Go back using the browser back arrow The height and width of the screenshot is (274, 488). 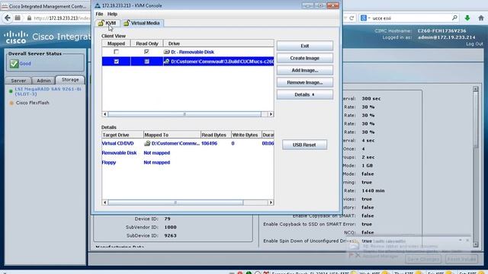(x=8, y=18)
